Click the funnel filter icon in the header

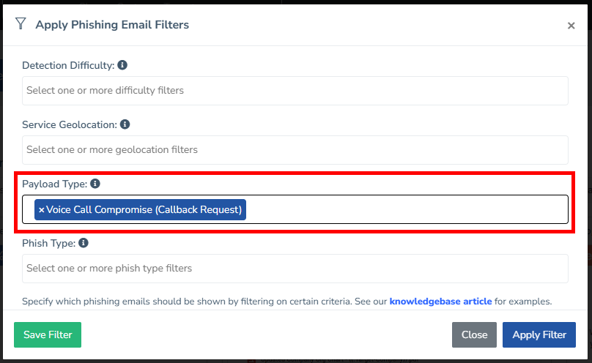pyautogui.click(x=21, y=24)
